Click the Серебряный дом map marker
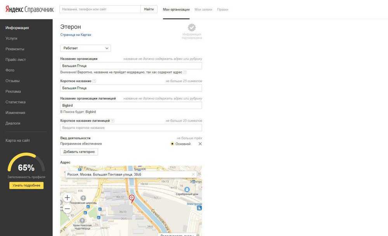Image resolution: width=388 pixels, height=236 pixels. 187,190
